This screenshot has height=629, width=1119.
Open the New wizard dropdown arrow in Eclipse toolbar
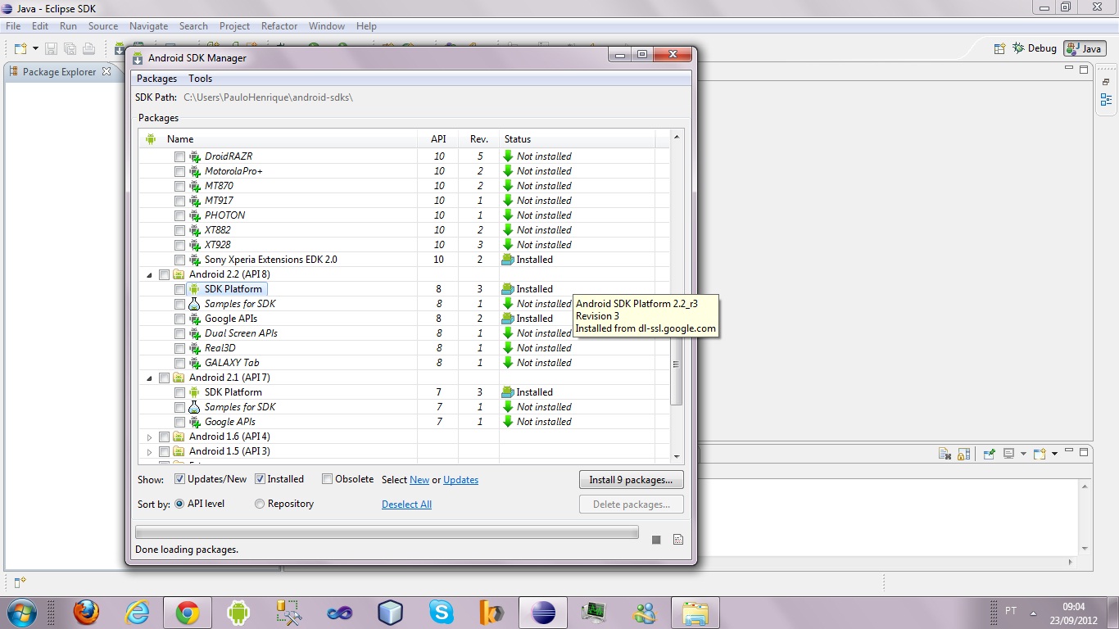(35, 49)
